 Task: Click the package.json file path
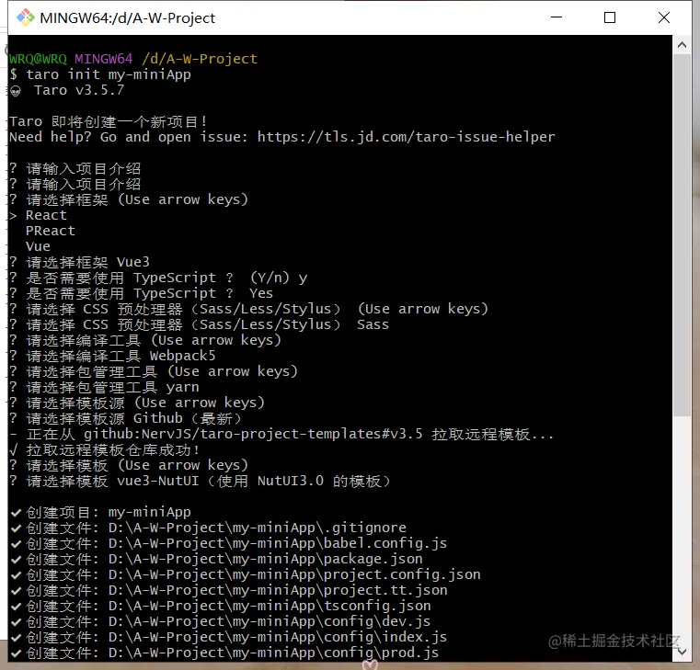(265, 559)
